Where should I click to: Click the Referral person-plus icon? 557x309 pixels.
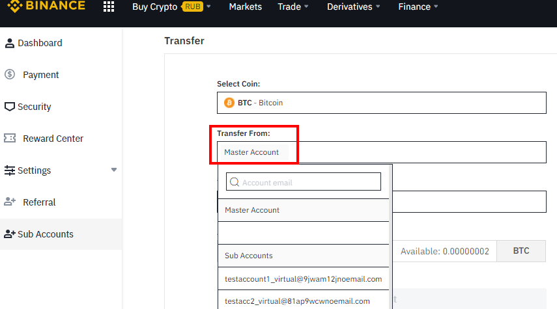coord(10,202)
